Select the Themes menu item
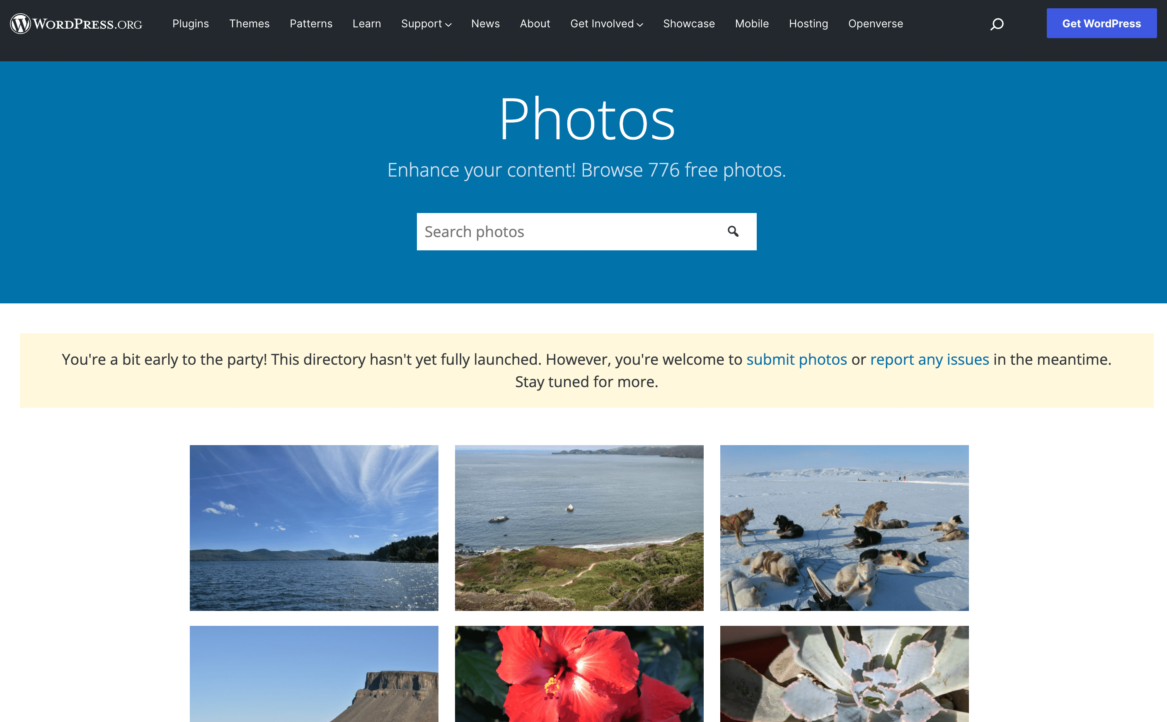This screenshot has height=722, width=1167. [249, 23]
